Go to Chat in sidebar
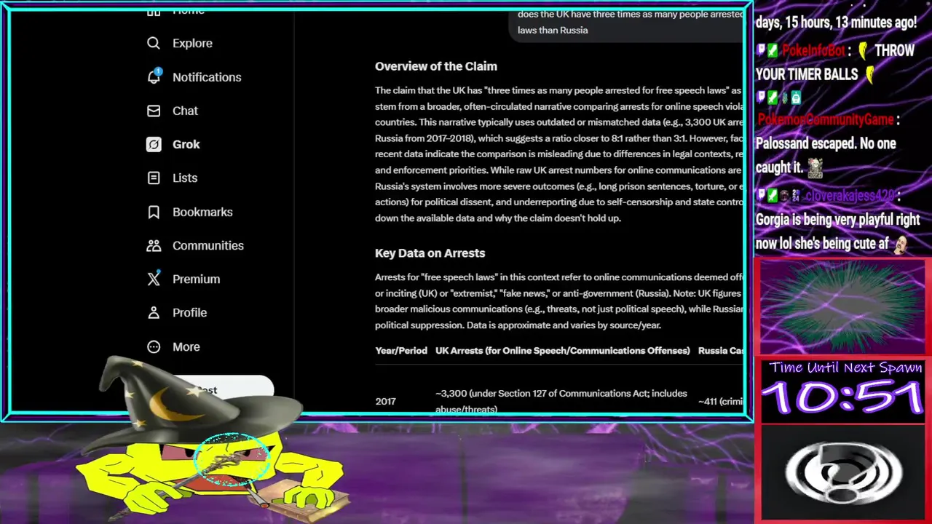This screenshot has height=524, width=932. [x=185, y=111]
